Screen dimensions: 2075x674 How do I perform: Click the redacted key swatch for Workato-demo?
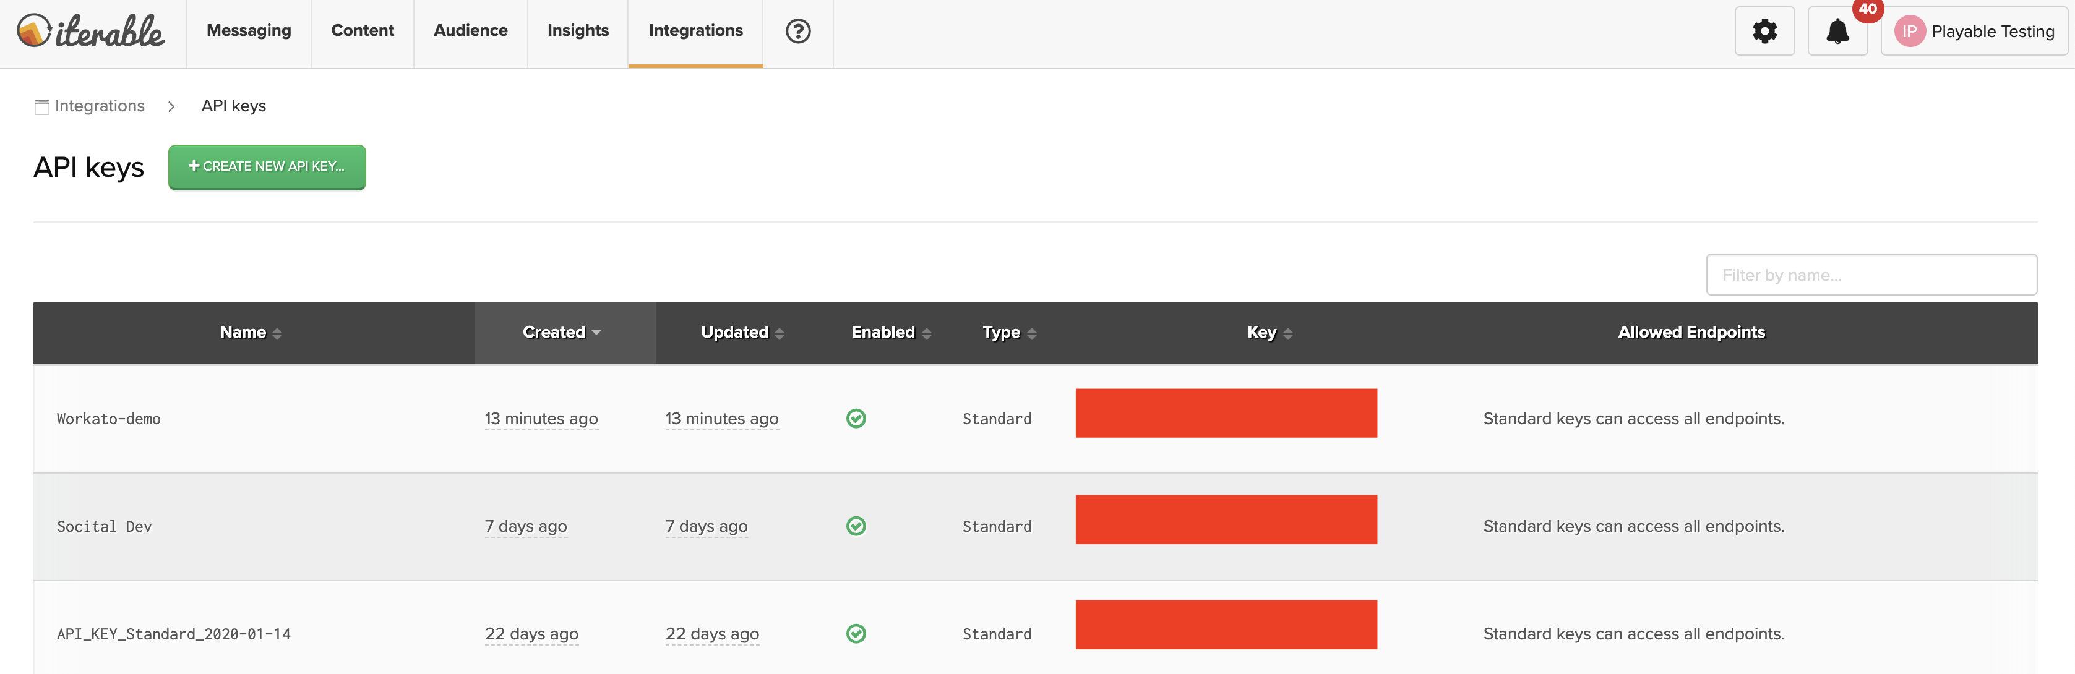(1226, 413)
